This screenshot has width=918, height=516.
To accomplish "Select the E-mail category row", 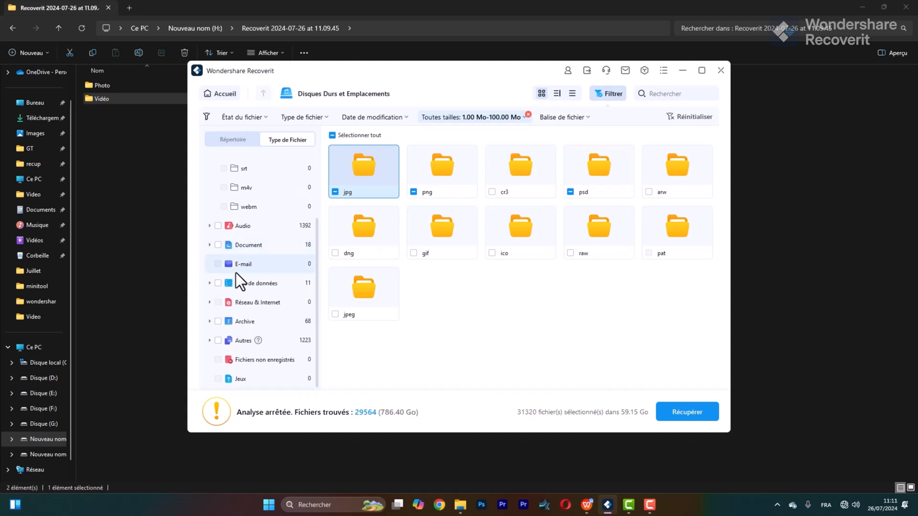I will coord(260,264).
